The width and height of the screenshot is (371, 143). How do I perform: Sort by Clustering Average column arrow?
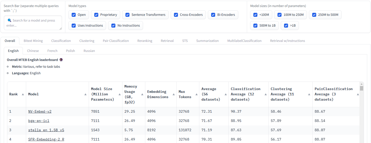click(x=310, y=94)
